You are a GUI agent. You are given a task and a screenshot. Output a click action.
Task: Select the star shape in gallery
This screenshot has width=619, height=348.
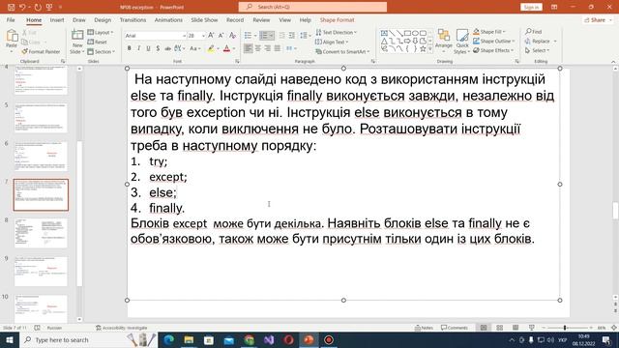tap(423, 49)
